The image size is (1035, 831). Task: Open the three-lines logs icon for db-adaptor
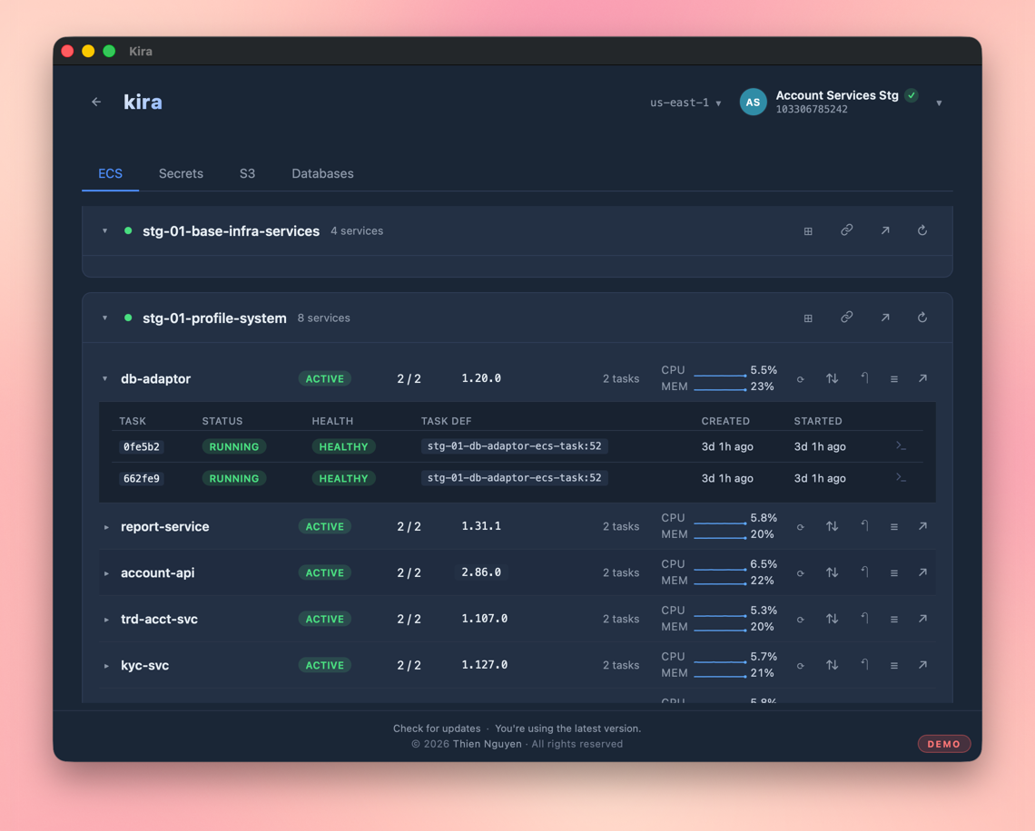click(x=893, y=379)
